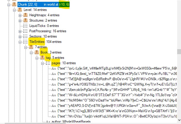
Task: Click string icon of the hh>DVzu page
Action: (54, 116)
